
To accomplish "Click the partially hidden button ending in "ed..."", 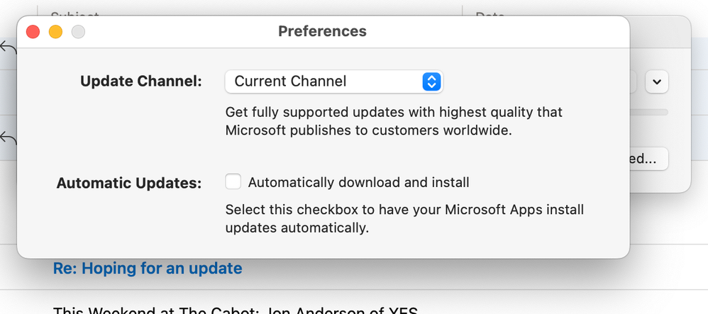I will coord(648,159).
